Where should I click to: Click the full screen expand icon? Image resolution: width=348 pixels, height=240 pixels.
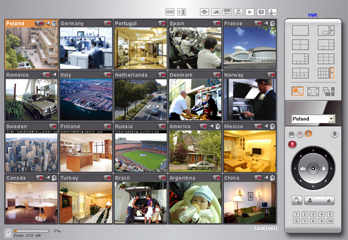[x=313, y=91]
